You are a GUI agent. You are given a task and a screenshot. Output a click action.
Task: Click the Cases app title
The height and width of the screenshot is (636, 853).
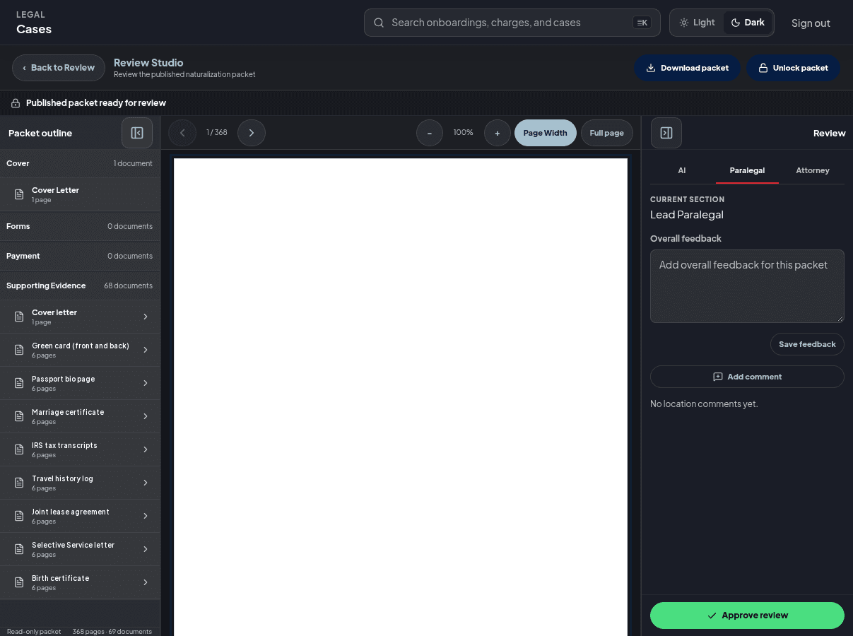click(x=34, y=29)
